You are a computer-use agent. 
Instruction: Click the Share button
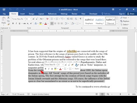coord(131,14)
